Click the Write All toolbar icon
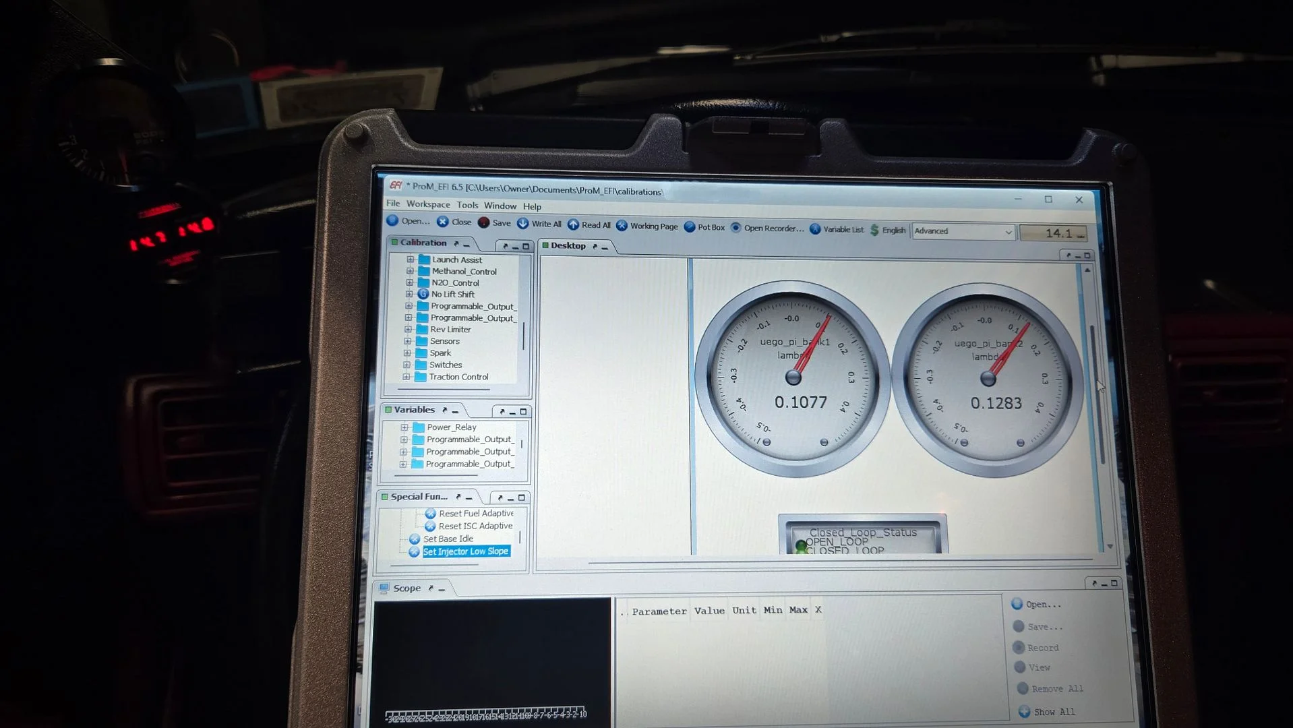Screen dimensions: 1293x728 pos(523,223)
